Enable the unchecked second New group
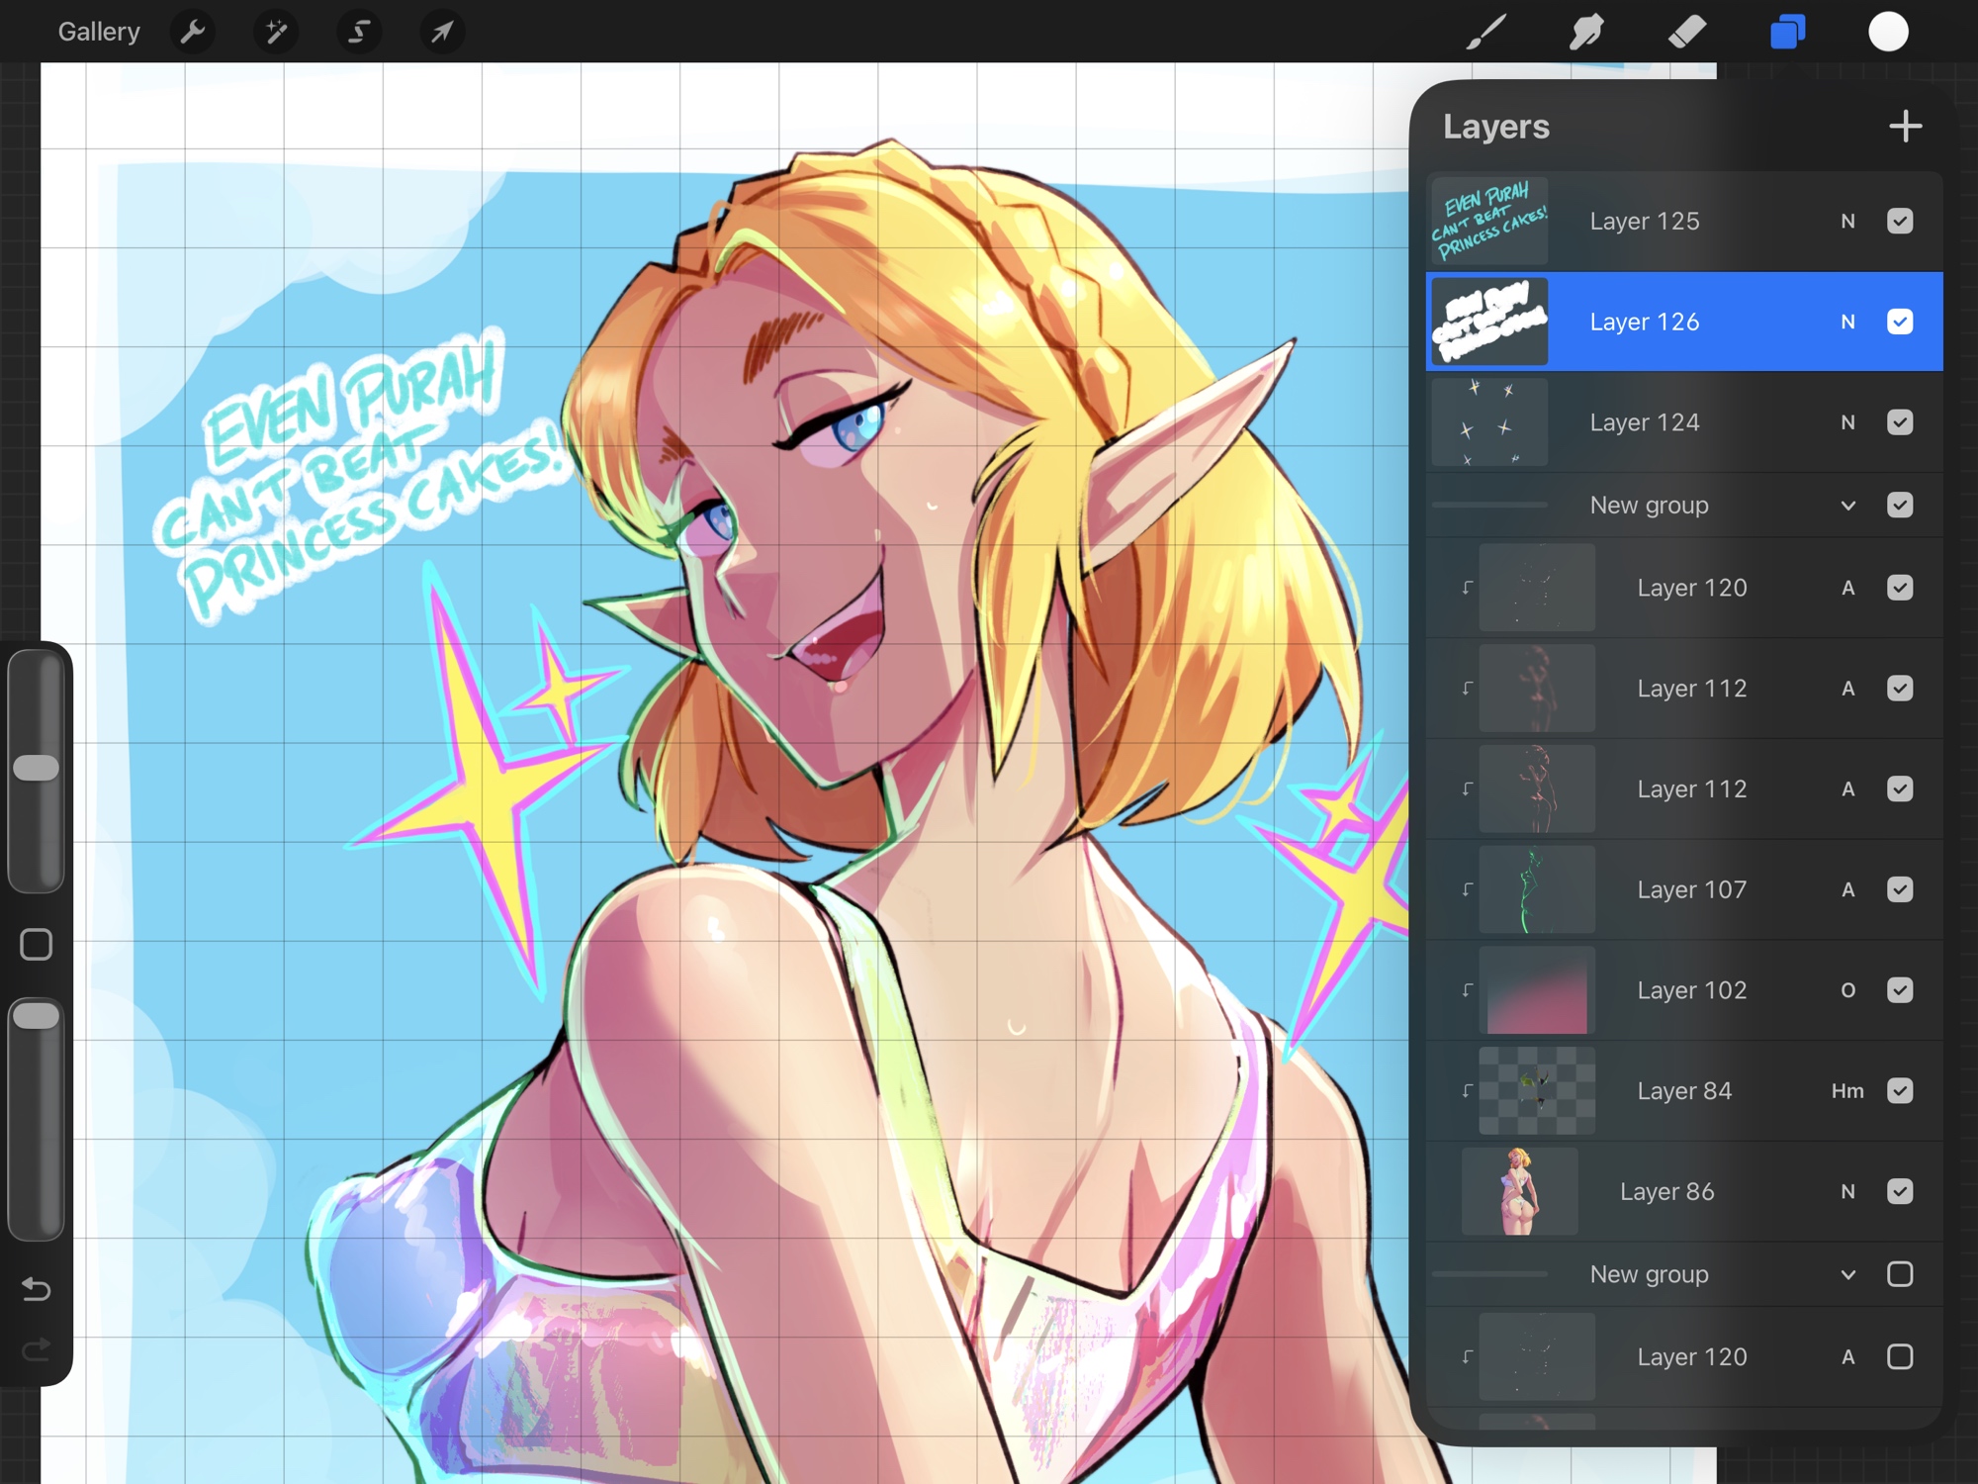The image size is (1978, 1484). (1900, 1274)
